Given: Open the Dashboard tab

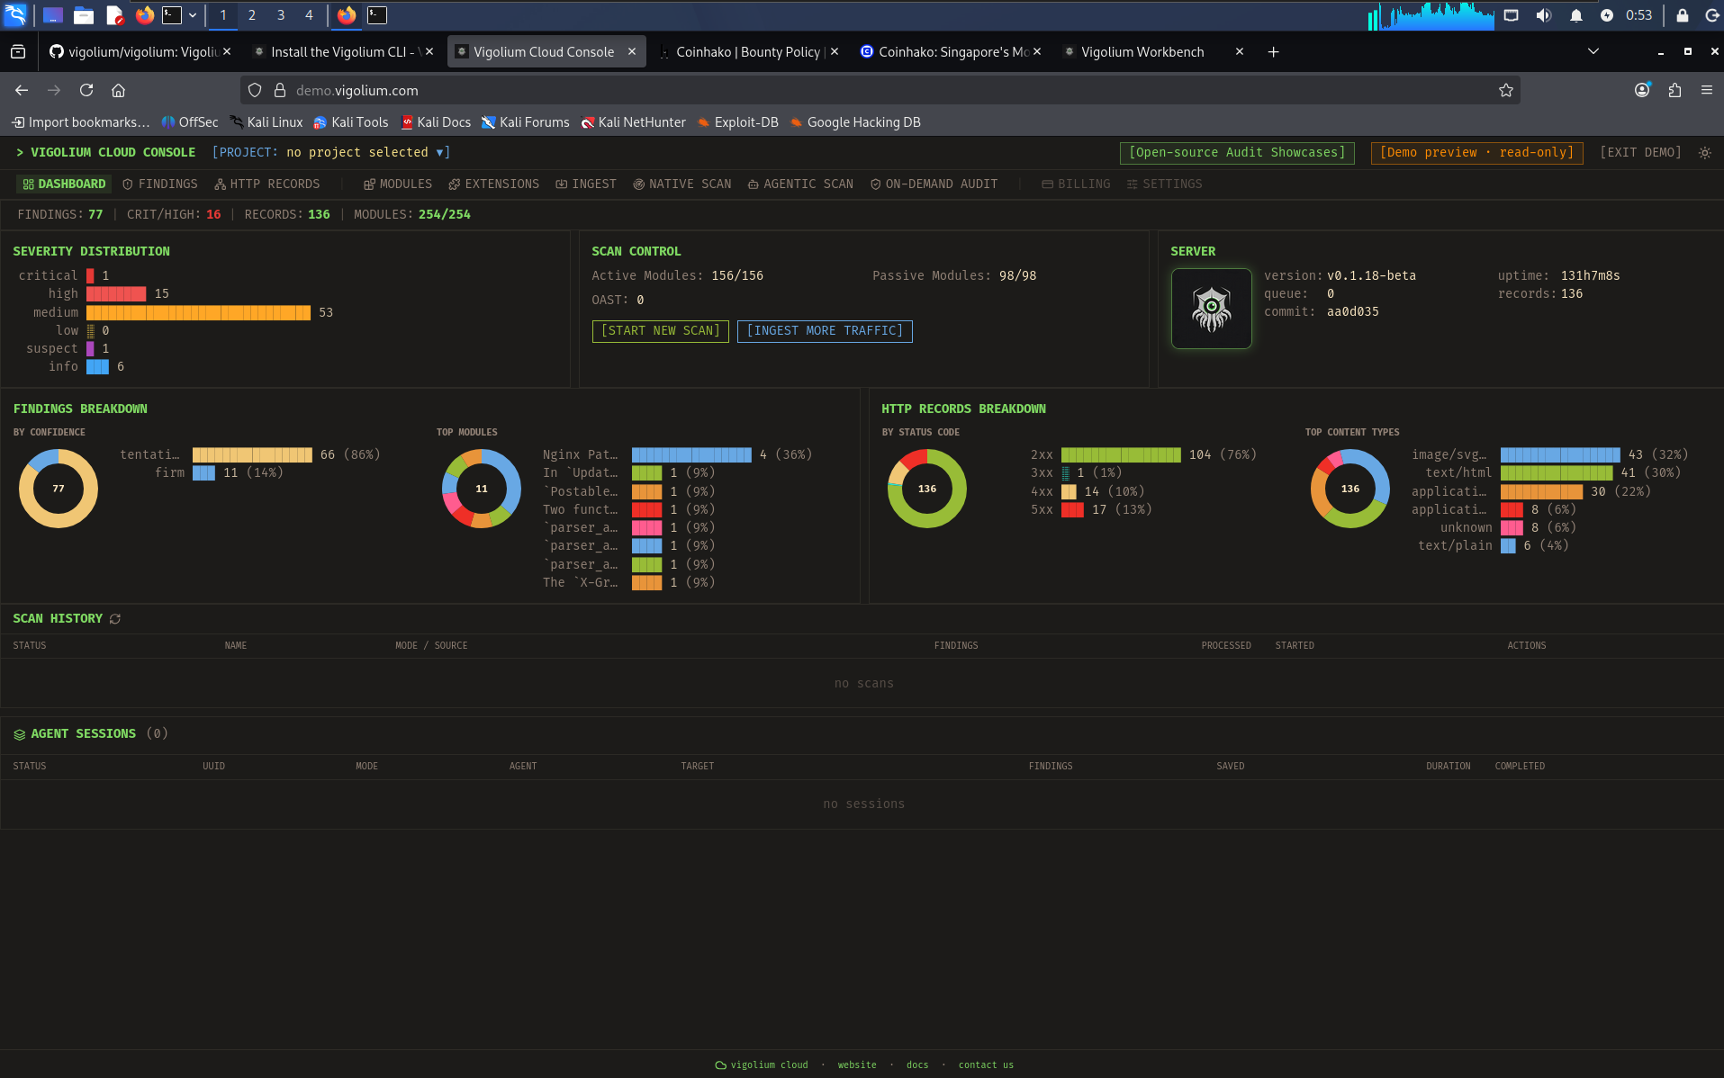Looking at the screenshot, I should [64, 184].
